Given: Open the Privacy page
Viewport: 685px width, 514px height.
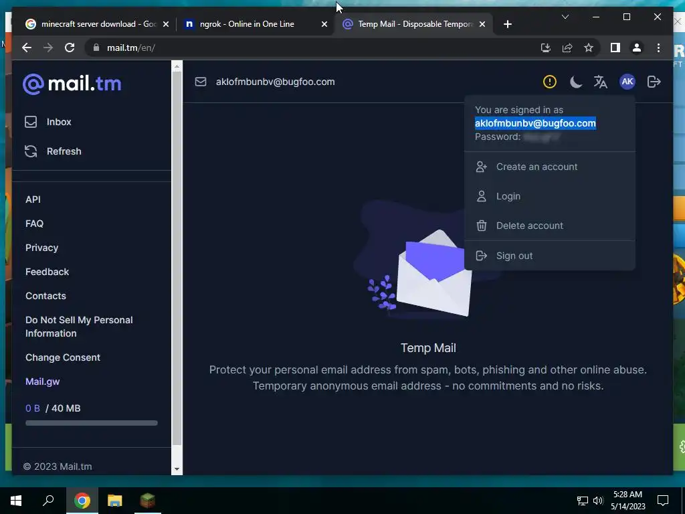Looking at the screenshot, I should click(x=41, y=248).
